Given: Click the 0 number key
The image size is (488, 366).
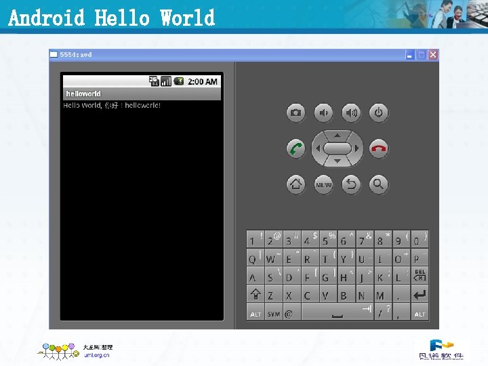Looking at the screenshot, I should 420,239.
